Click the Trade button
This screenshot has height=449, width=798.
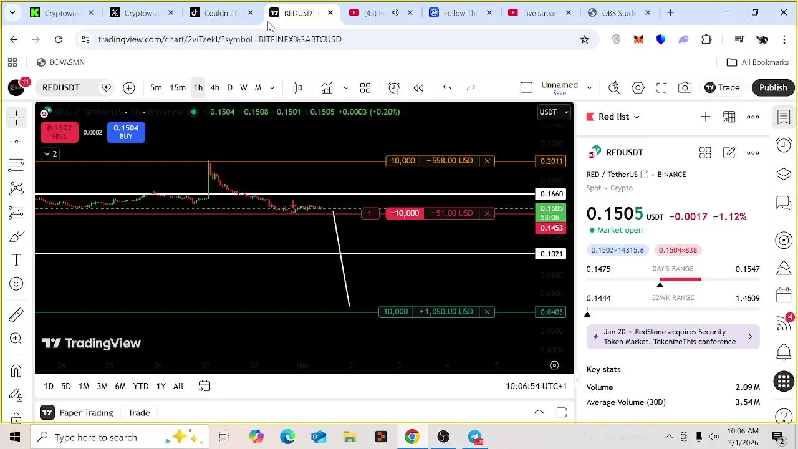point(722,88)
